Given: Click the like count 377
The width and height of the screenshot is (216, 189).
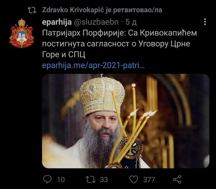Looking at the screenshot, I should [149, 180].
